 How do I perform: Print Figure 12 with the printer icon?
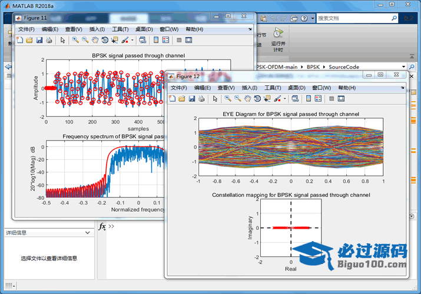point(201,99)
